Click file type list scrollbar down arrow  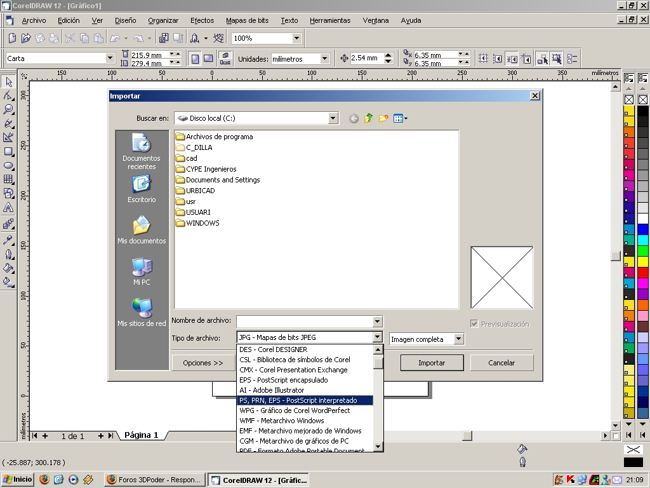378,447
